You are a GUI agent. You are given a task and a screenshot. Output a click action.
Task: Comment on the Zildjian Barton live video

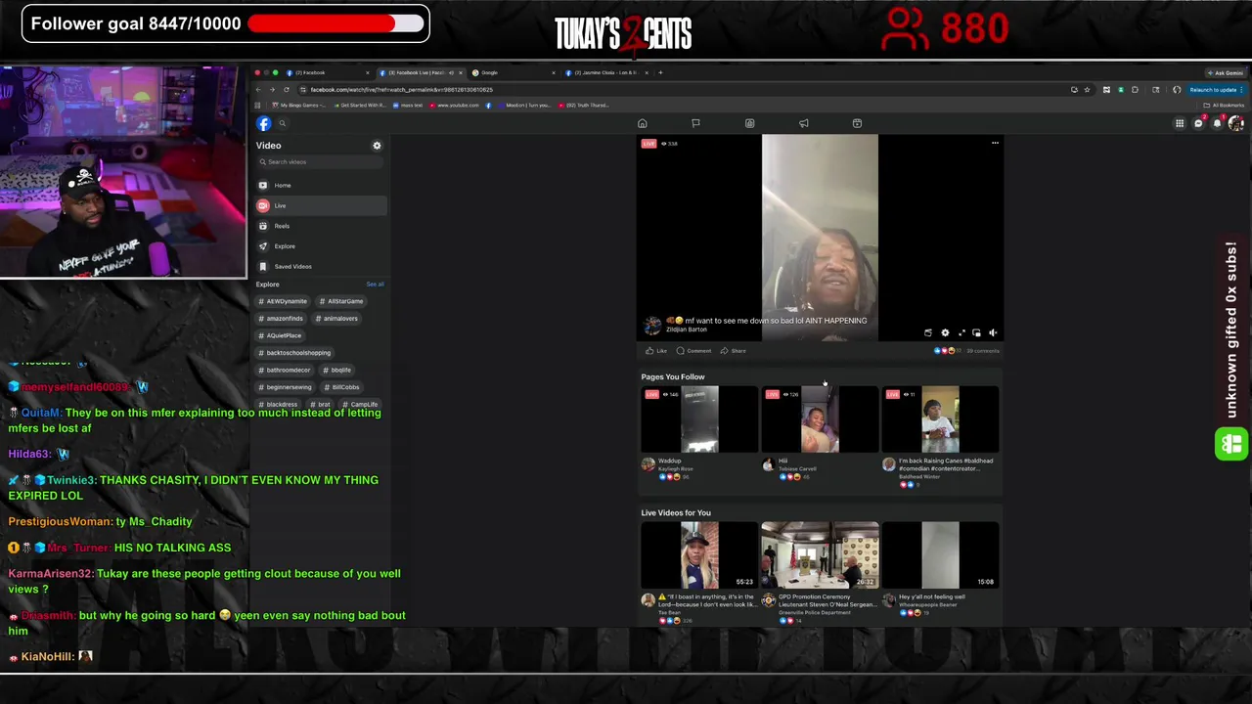click(693, 351)
